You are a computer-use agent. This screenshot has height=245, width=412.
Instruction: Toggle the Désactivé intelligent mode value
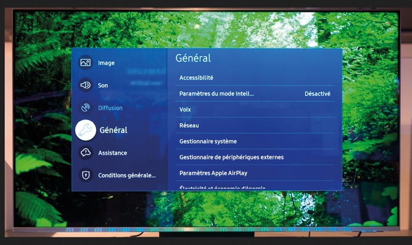pos(318,94)
